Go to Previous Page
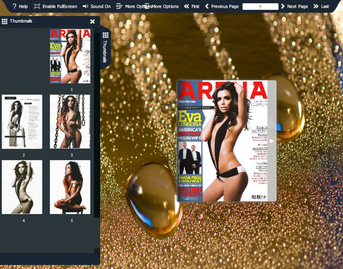Screen dimensions: 343x269 tap(222, 7)
